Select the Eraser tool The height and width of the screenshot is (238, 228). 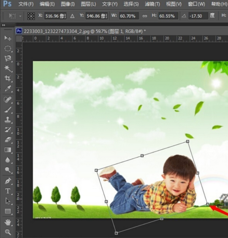coord(8,140)
